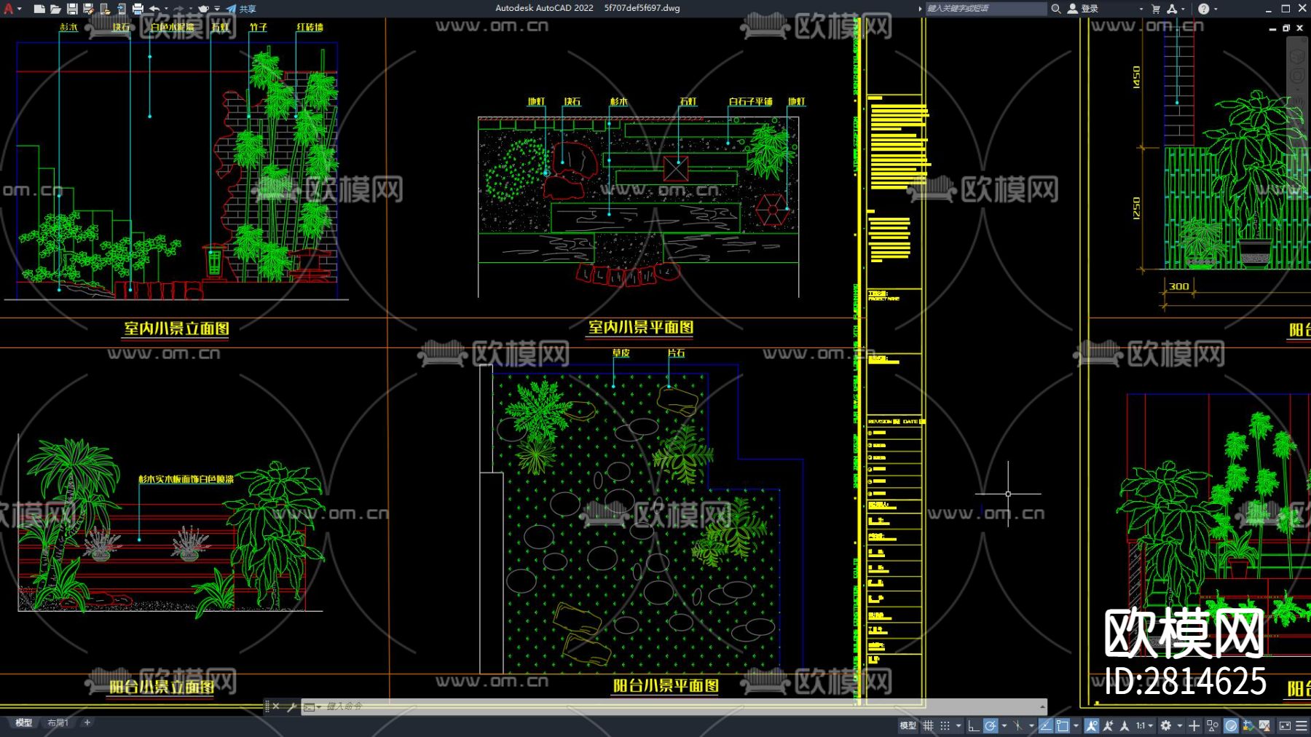Create a new drawing from the toolbar
The height and width of the screenshot is (737, 1311).
pyautogui.click(x=39, y=9)
